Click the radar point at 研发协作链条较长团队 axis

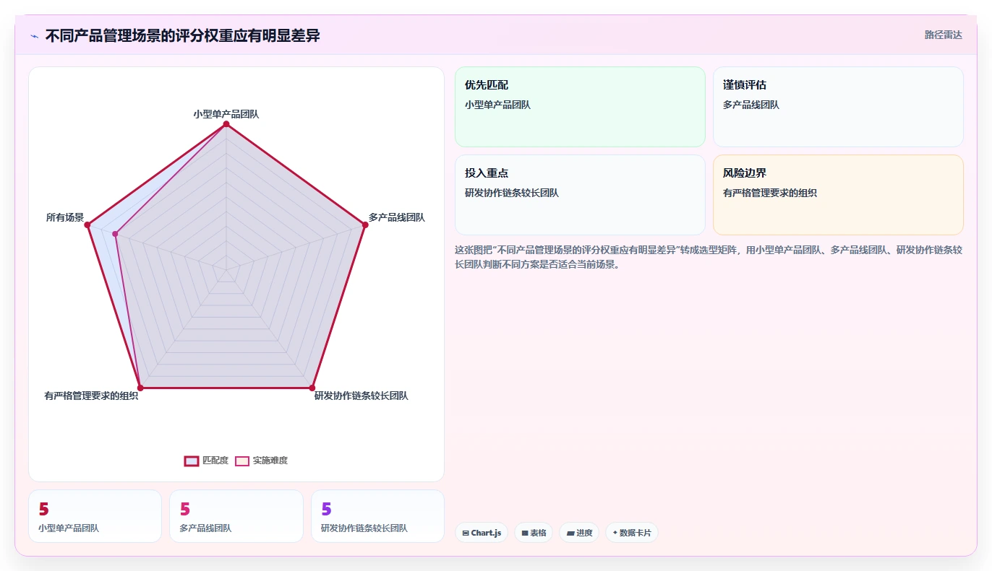click(312, 388)
